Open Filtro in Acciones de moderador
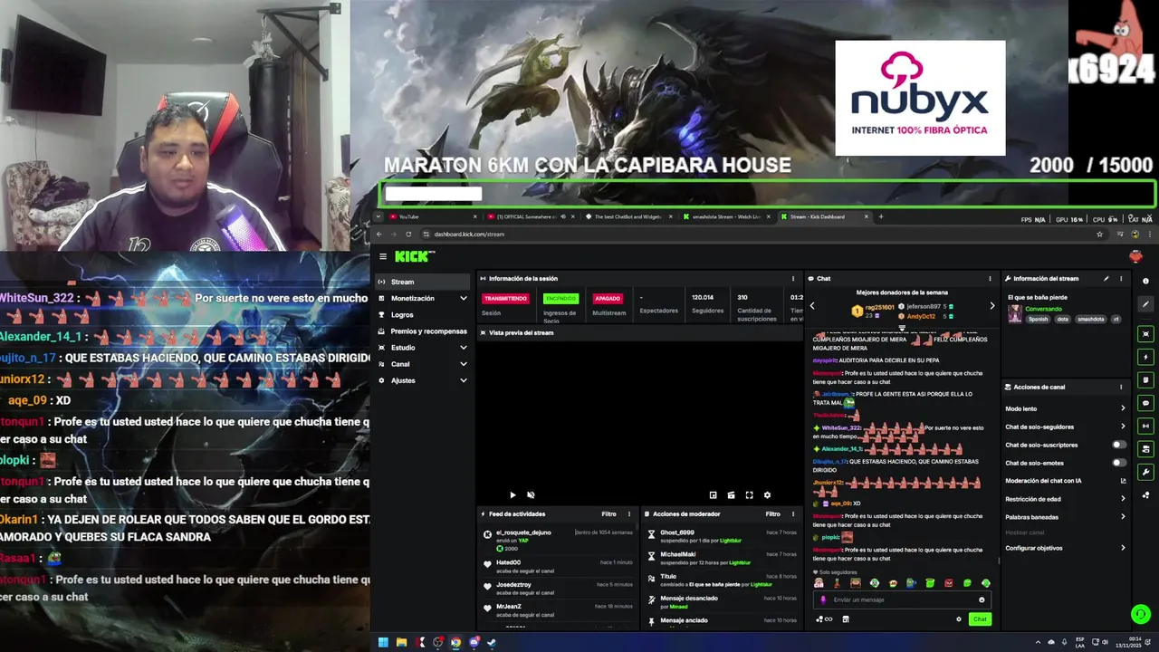1159x652 pixels. [x=772, y=514]
